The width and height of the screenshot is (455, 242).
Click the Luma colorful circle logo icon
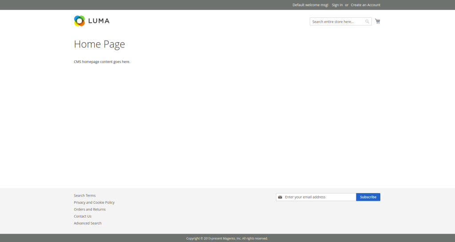coord(79,21)
